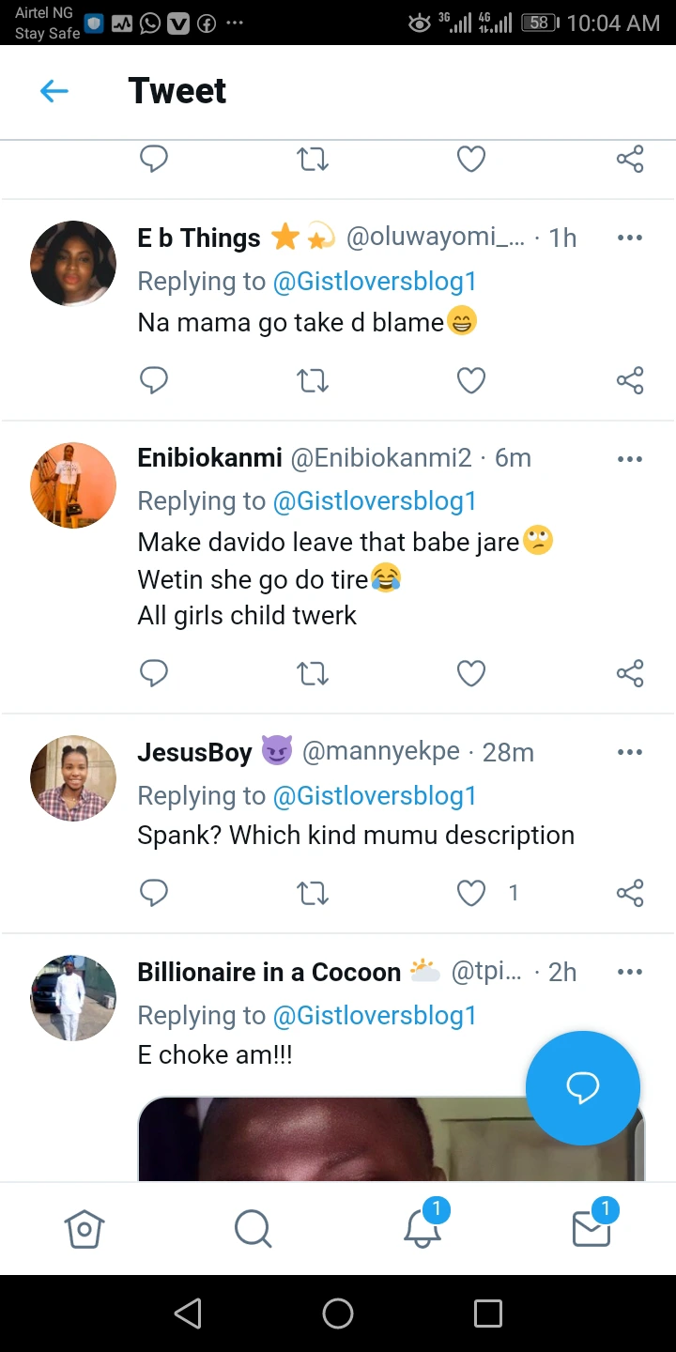The image size is (676, 1352).
Task: Open the Messages envelope tab
Action: [x=591, y=1226]
